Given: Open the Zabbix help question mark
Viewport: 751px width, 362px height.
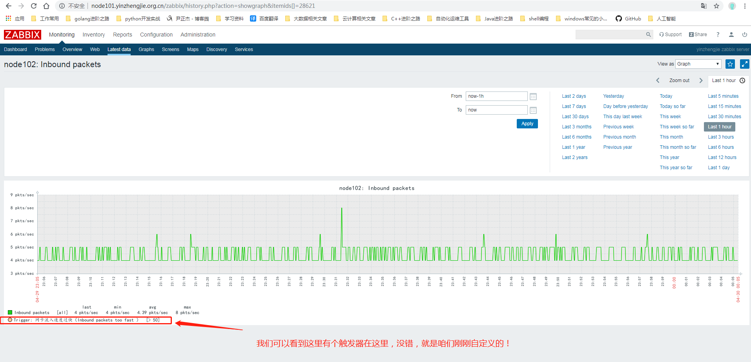Looking at the screenshot, I should 718,35.
